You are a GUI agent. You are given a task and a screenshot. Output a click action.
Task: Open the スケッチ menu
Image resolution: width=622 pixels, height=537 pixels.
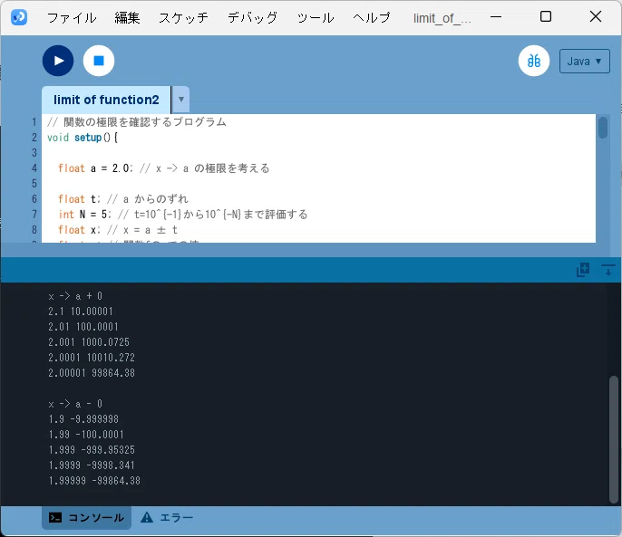point(184,18)
